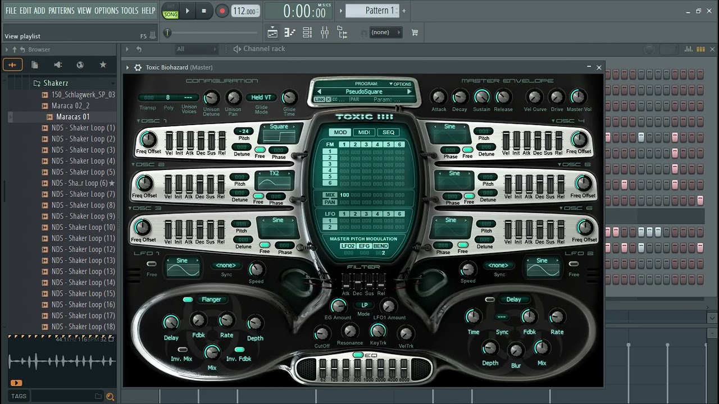Screen dimensions: 719x404
Task: Go to previous program arrow in Toxic
Action: tap(320, 91)
